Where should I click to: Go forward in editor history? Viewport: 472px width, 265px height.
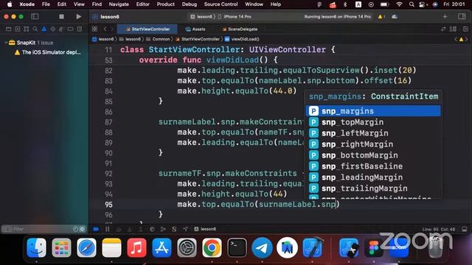point(111,29)
